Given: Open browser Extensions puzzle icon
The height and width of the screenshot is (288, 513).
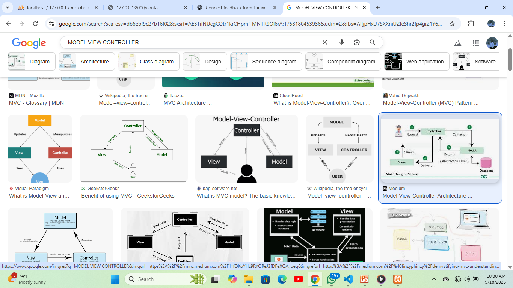Looking at the screenshot, I should [x=471, y=24].
